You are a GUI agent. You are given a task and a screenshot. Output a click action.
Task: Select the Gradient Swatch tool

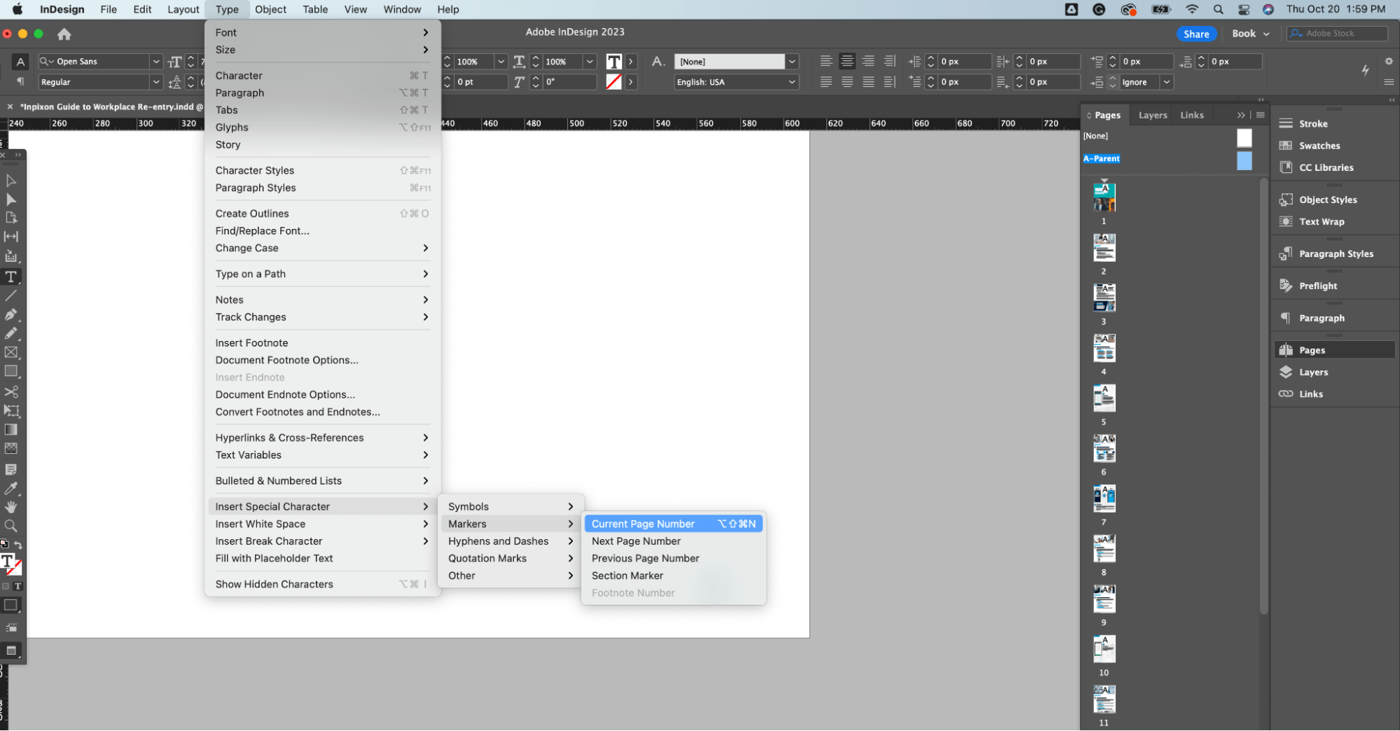pos(11,429)
